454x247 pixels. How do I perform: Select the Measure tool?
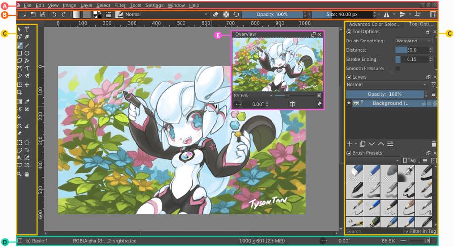coord(27,126)
